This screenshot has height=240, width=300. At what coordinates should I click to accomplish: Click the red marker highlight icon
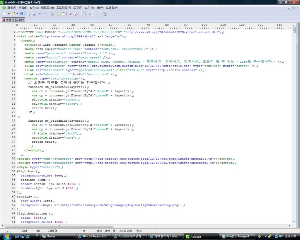click(x=70, y=13)
